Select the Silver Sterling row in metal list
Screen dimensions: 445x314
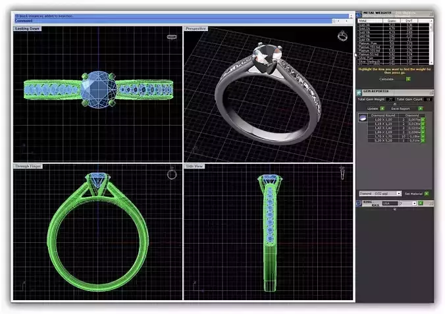[x=394, y=62]
